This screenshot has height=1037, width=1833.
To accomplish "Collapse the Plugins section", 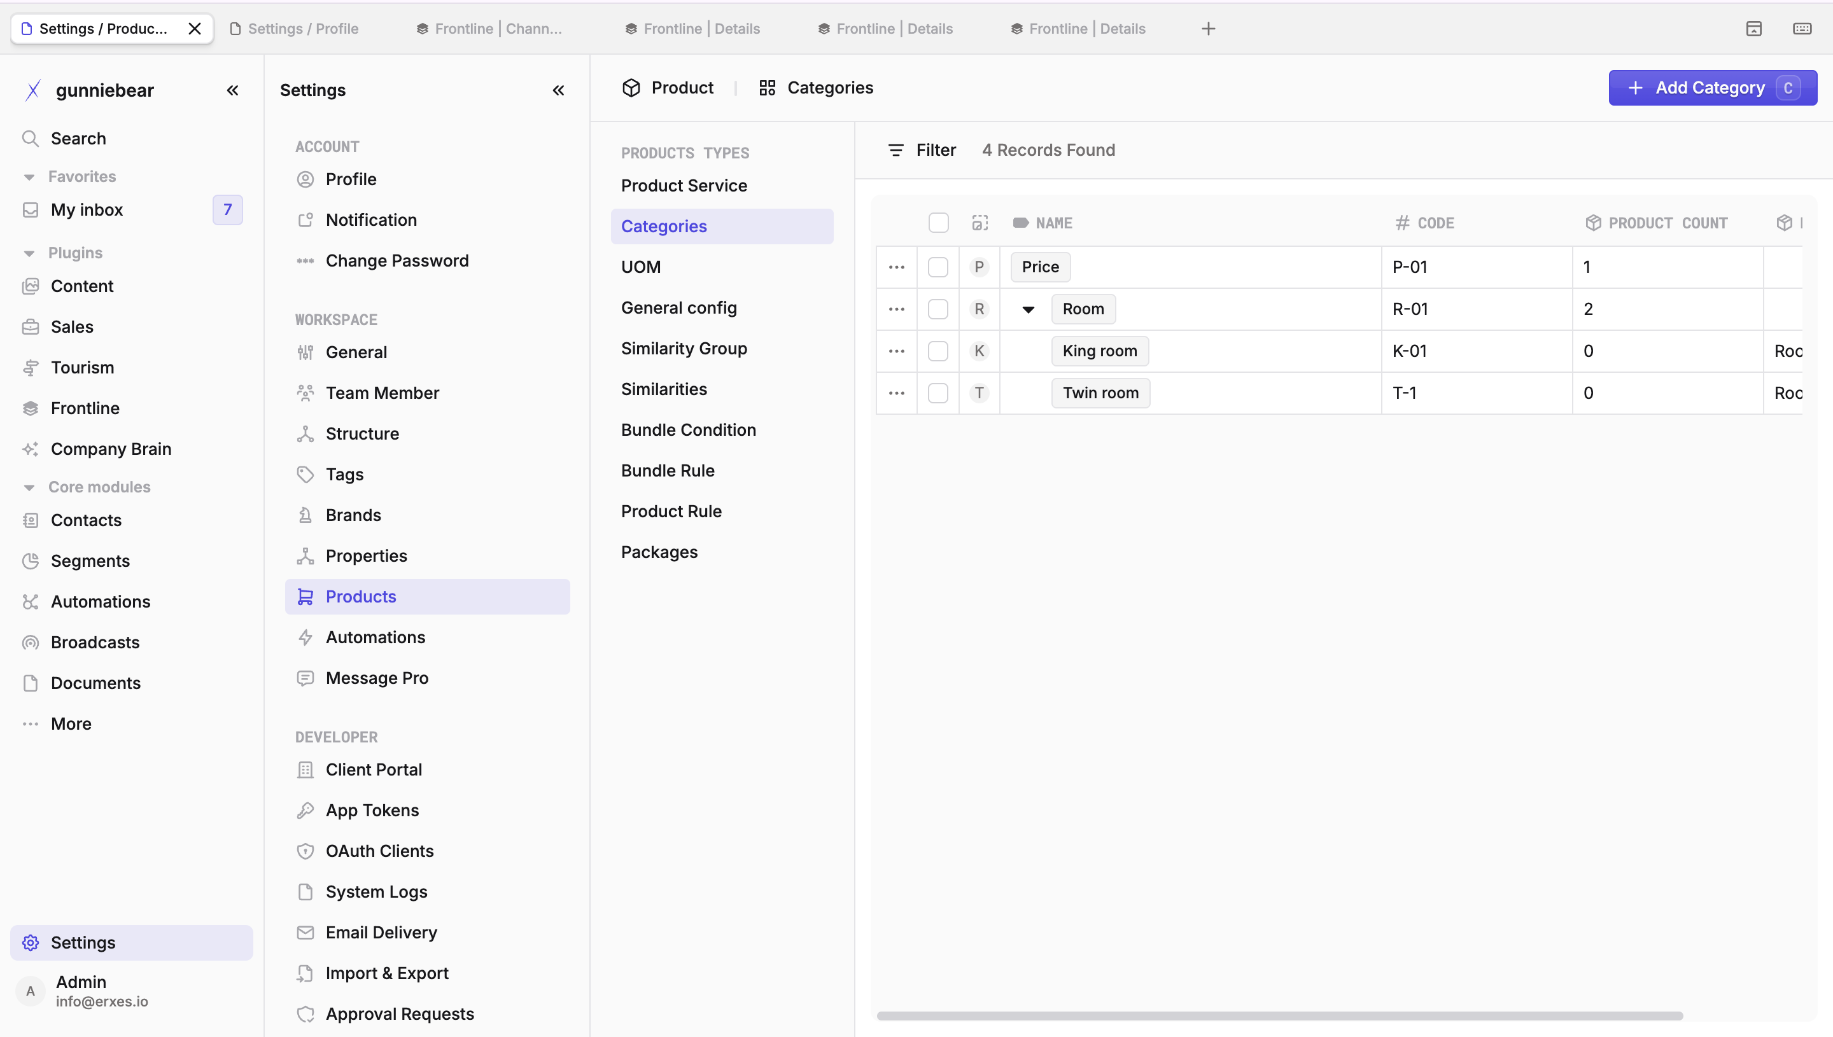I will pos(29,254).
